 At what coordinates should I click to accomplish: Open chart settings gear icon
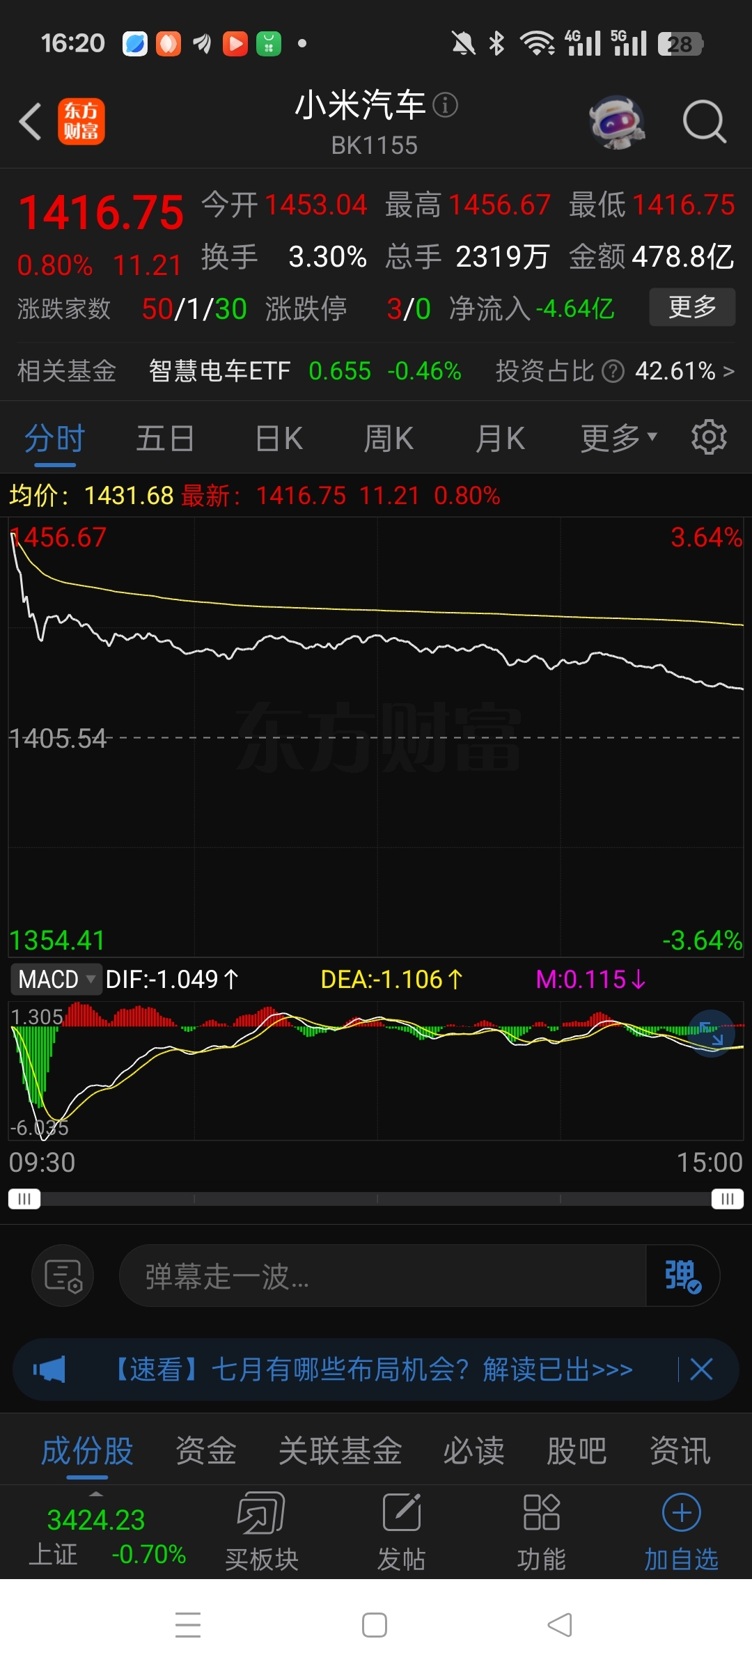[x=709, y=437]
